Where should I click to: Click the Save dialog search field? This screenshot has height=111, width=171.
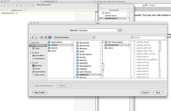coord(148,37)
